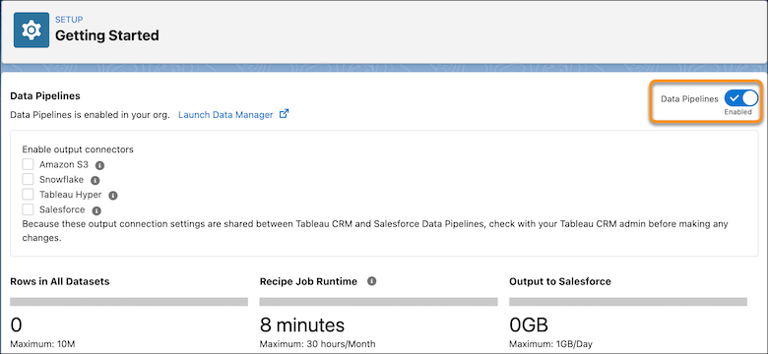The width and height of the screenshot is (768, 354).
Task: Click the Amazon S3 connector label
Action: click(64, 165)
